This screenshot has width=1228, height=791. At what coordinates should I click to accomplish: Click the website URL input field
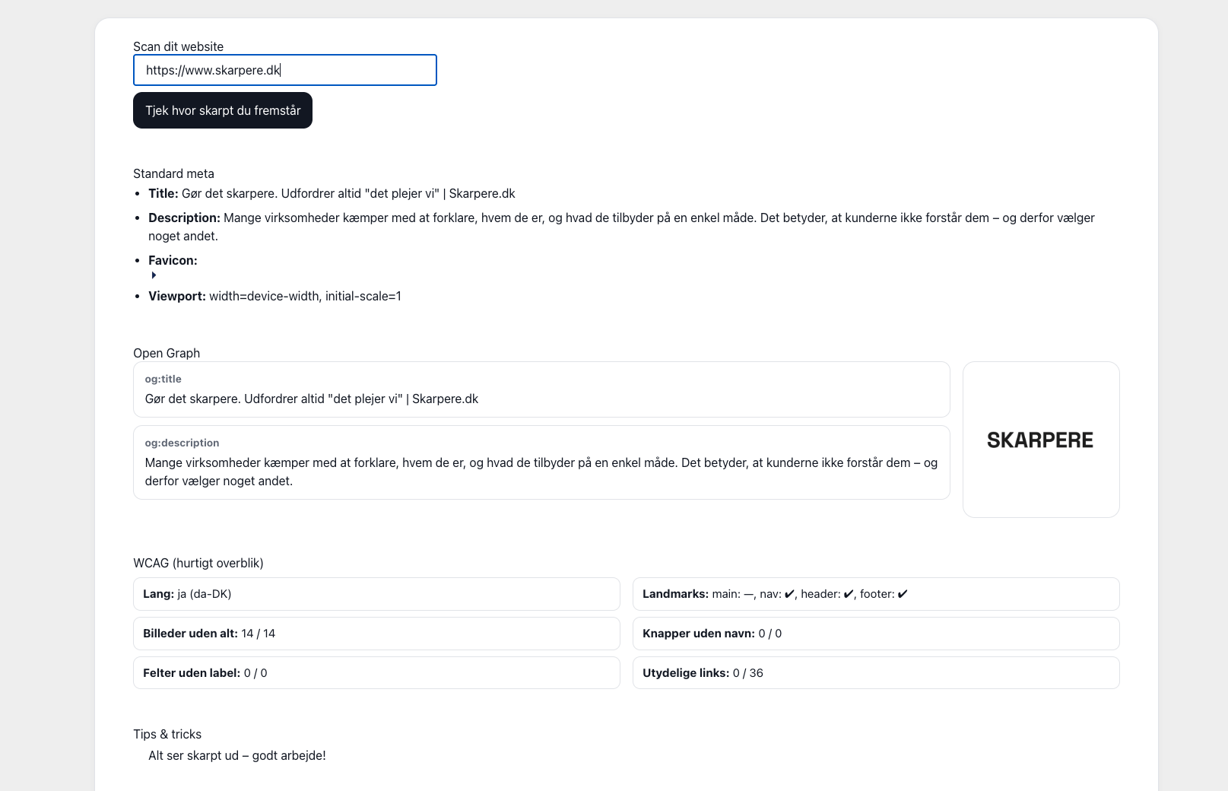coord(284,70)
